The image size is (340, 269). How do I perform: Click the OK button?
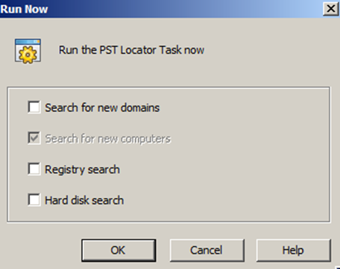pos(119,250)
